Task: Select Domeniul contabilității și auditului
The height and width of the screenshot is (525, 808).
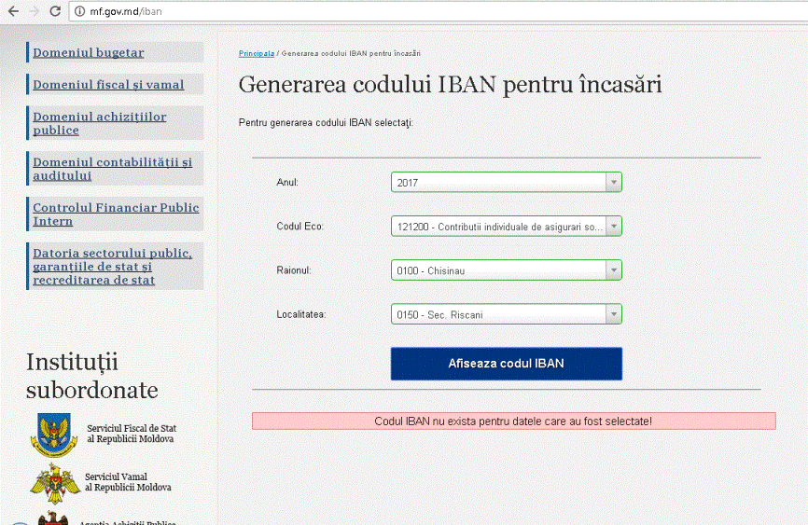Action: point(112,169)
